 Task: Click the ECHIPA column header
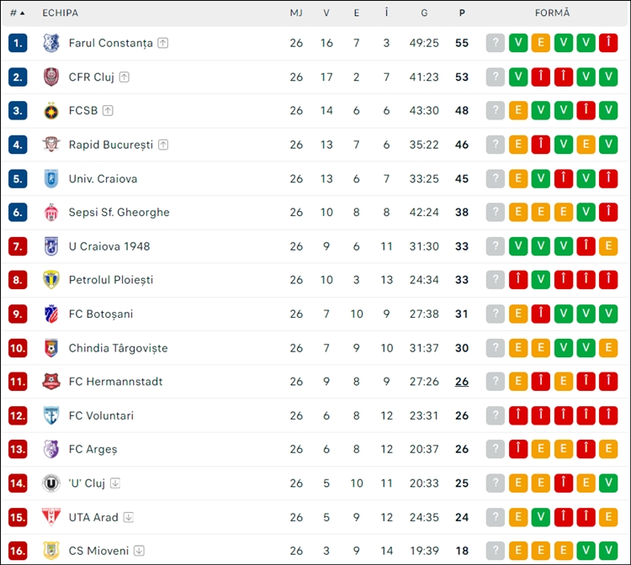pos(61,13)
